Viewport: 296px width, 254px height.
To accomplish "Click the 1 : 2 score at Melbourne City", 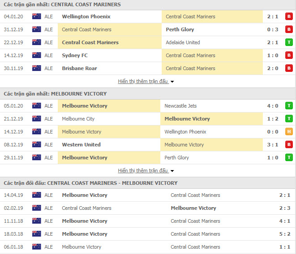I will [273, 119].
